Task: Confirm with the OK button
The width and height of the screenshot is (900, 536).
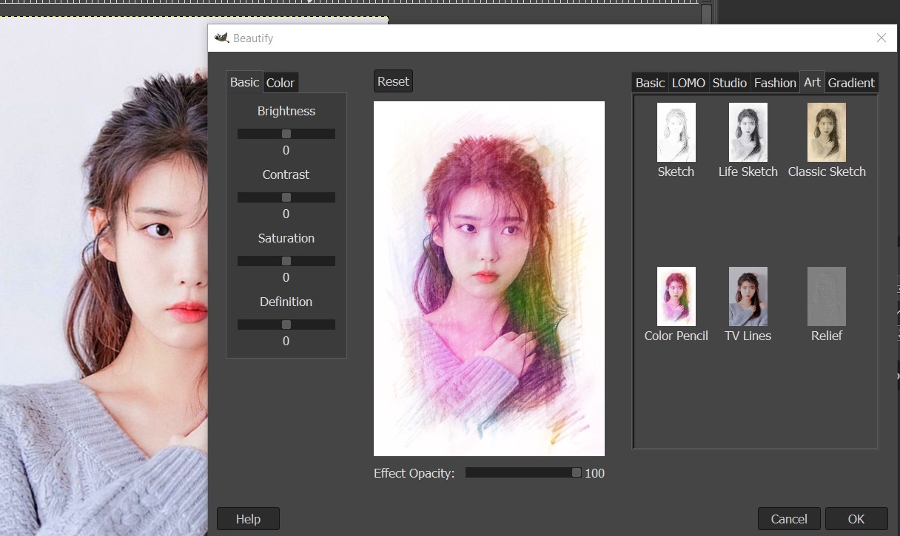Action: point(856,519)
